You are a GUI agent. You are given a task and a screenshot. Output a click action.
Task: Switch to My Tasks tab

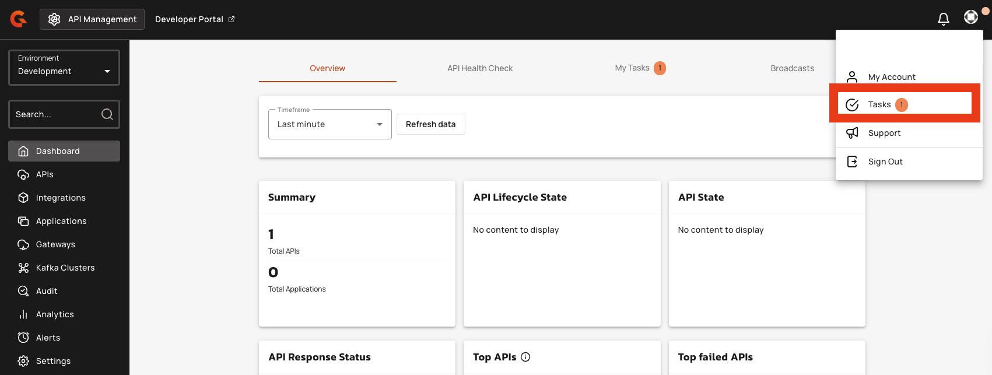click(632, 68)
